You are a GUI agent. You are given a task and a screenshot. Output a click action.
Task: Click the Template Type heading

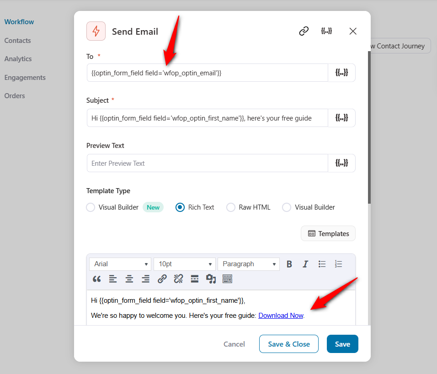pyautogui.click(x=108, y=191)
